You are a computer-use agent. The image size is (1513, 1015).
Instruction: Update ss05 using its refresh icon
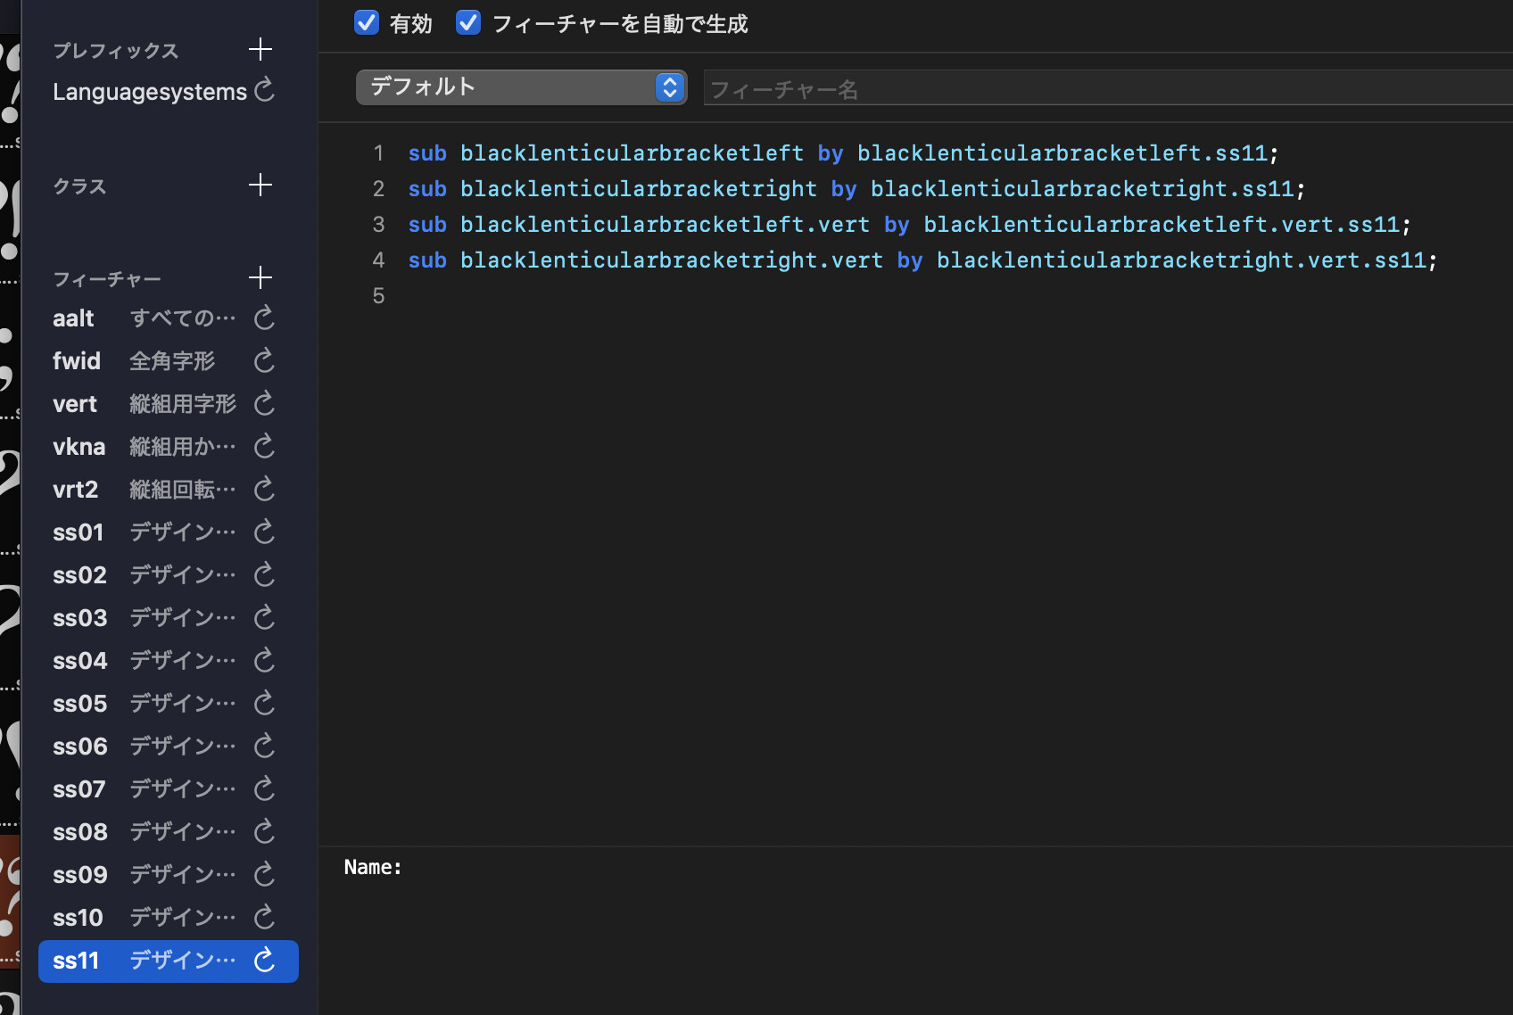[x=264, y=703]
